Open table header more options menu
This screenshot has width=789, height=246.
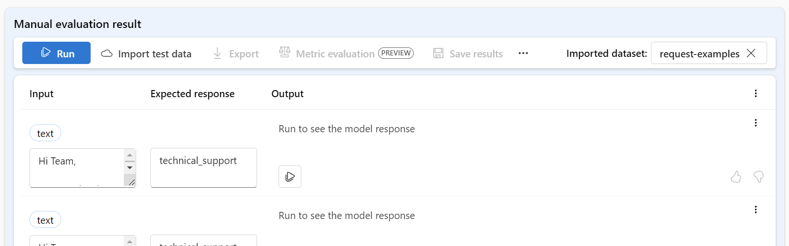pyautogui.click(x=756, y=93)
